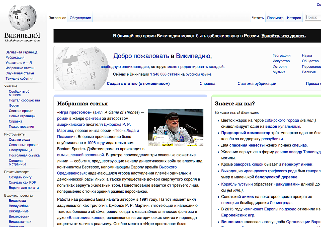The width and height of the screenshot is (321, 227).
Task: Follow the Узнайте, что делать banner link
Action: pyautogui.click(x=283, y=36)
